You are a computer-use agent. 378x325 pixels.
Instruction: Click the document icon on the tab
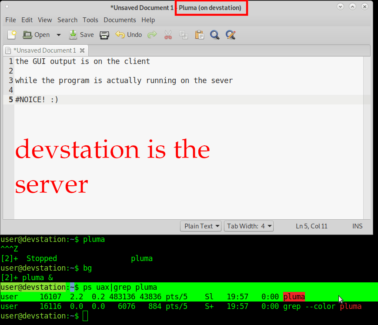point(8,50)
